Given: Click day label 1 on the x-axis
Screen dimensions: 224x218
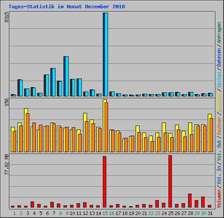Looking at the screenshot, I should click(x=14, y=213).
